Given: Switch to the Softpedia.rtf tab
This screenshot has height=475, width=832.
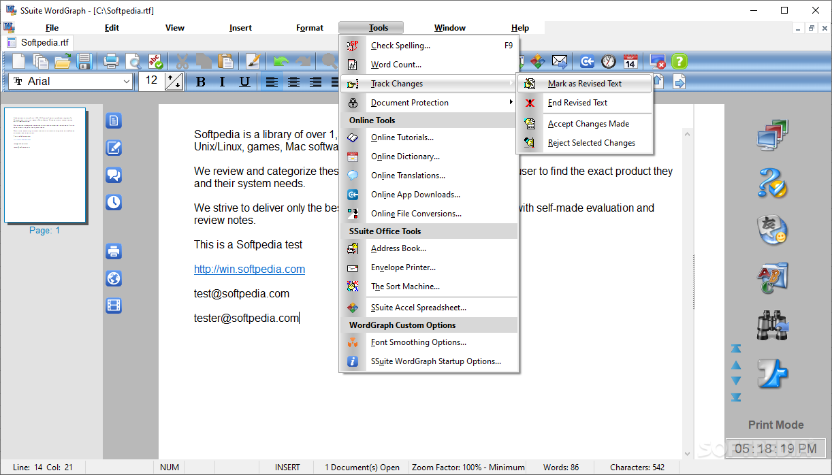Looking at the screenshot, I should pos(38,42).
